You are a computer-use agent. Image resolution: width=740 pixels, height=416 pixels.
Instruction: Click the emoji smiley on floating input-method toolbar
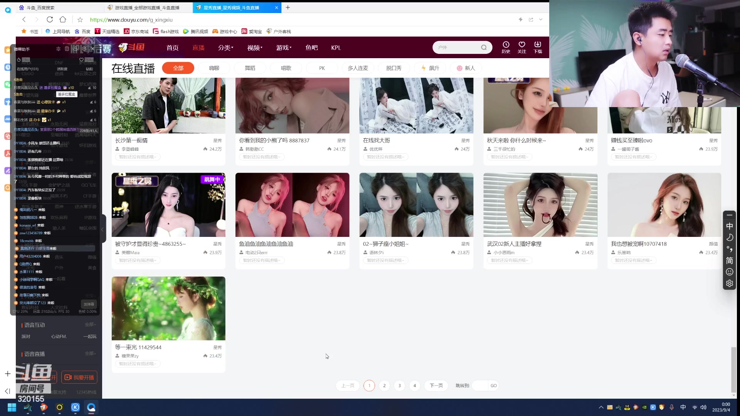click(729, 272)
